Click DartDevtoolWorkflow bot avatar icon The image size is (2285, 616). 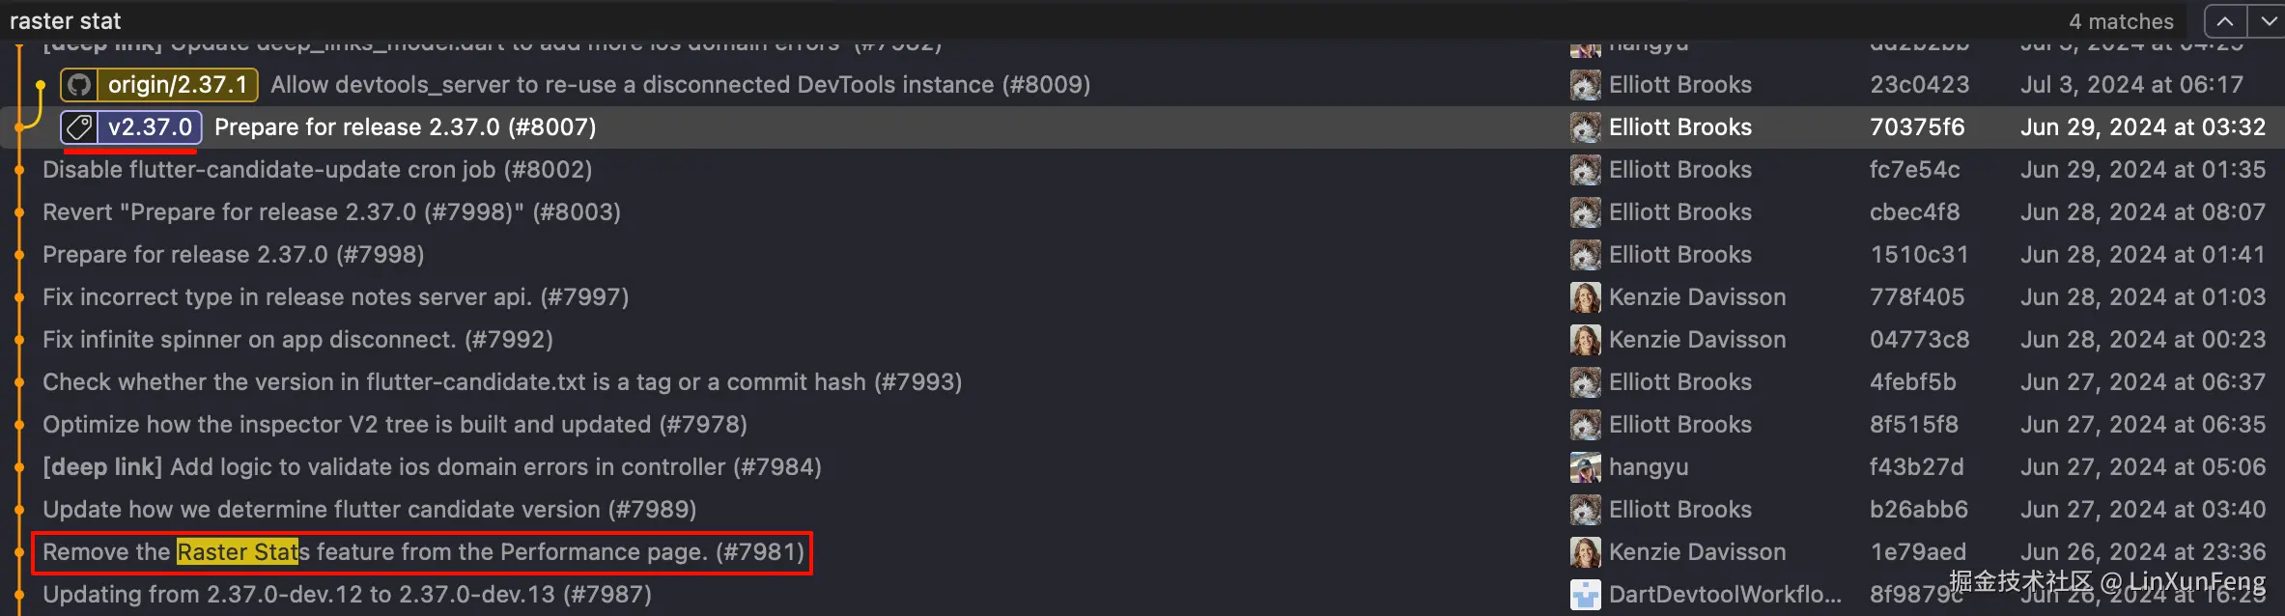1585,595
